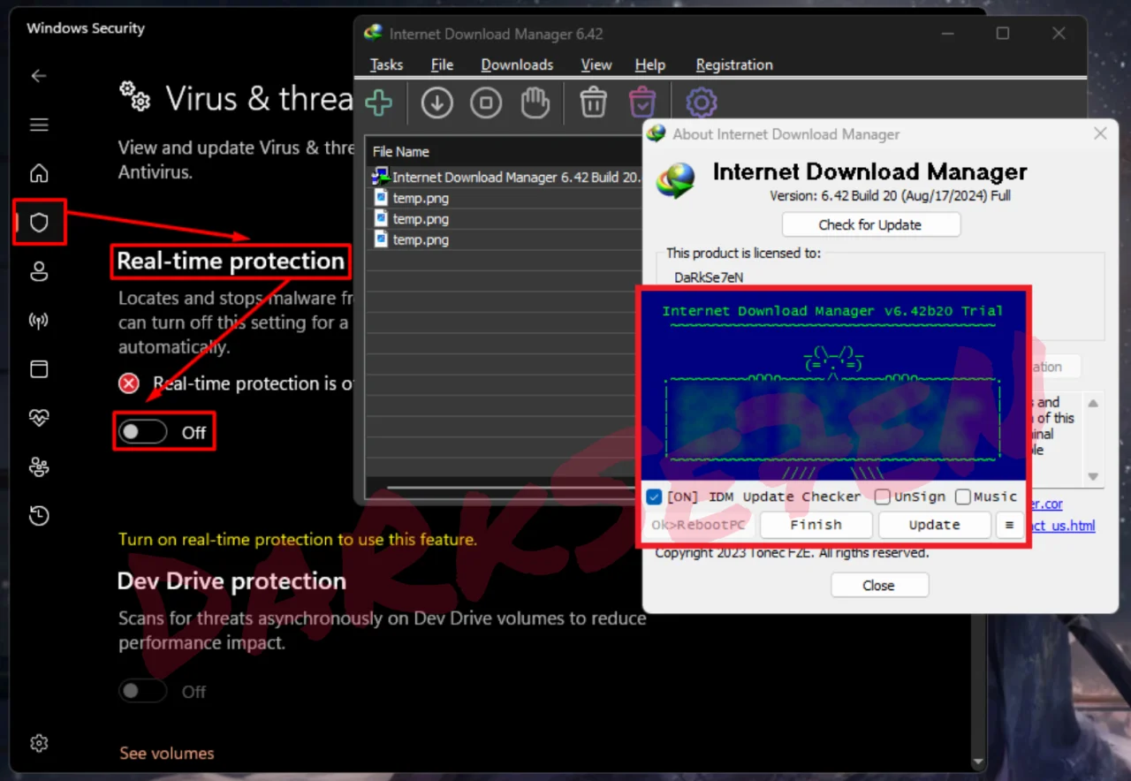Toggle Dev Drive protection switch
The width and height of the screenshot is (1131, 781).
tap(143, 691)
